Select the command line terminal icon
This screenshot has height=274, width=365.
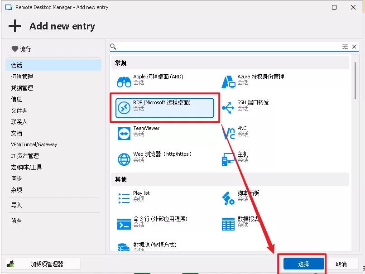124,224
